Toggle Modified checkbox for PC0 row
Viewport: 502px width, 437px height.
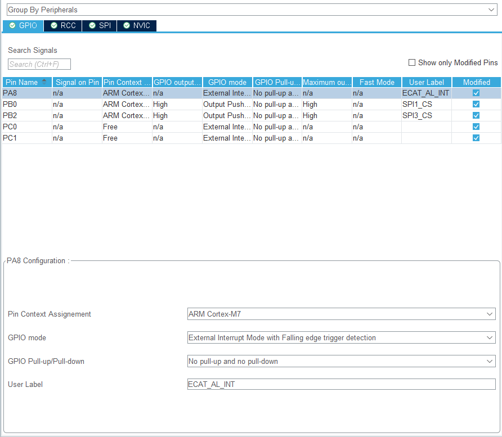[x=476, y=127]
